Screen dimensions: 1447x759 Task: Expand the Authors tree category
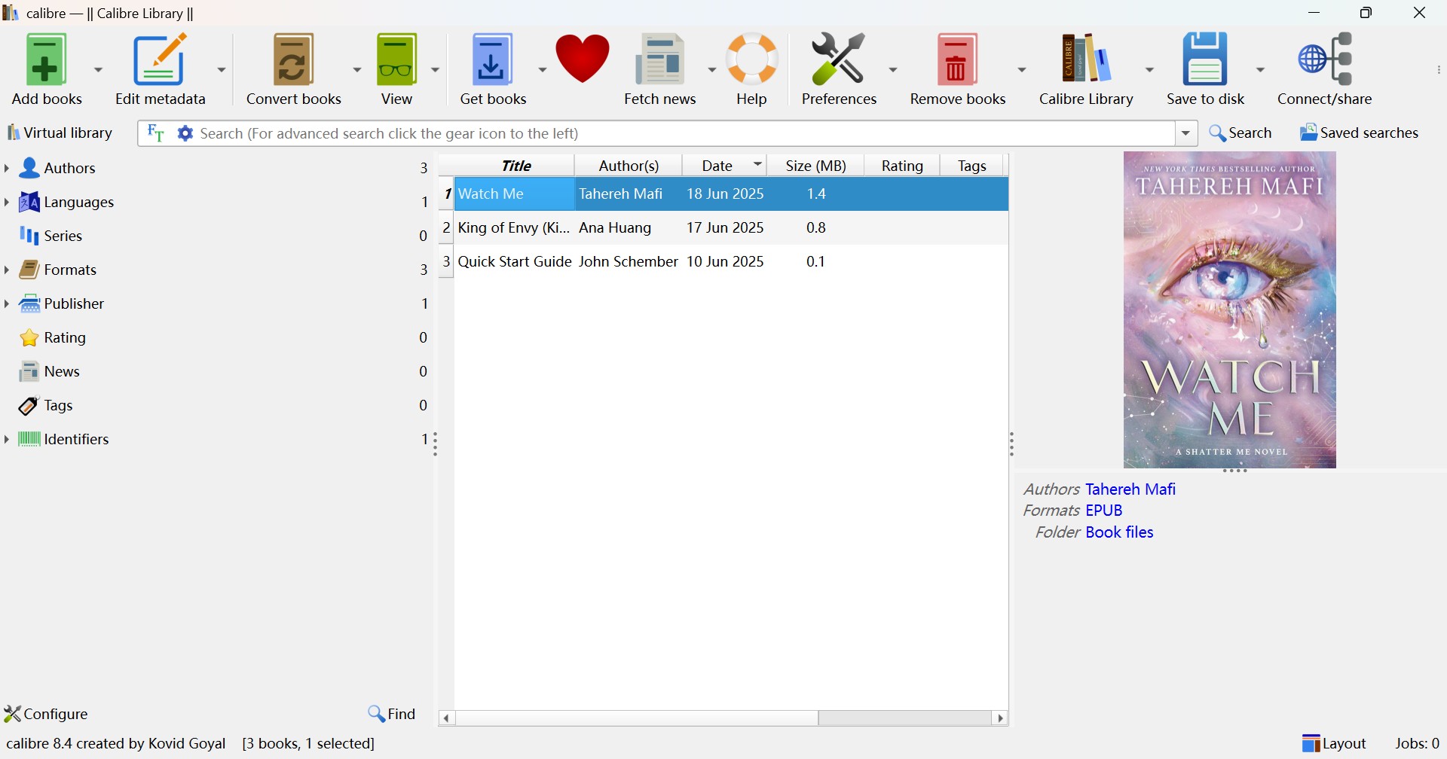coord(7,168)
